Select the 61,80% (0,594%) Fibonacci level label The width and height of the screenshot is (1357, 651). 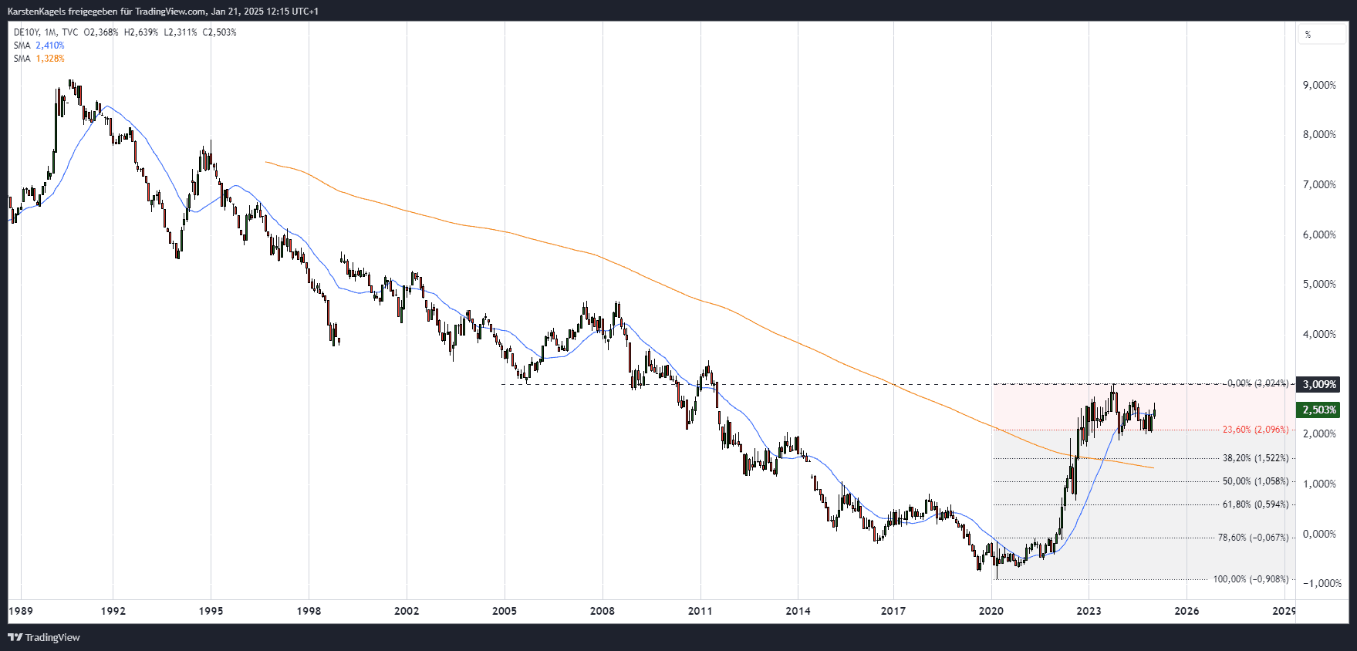click(x=1255, y=504)
